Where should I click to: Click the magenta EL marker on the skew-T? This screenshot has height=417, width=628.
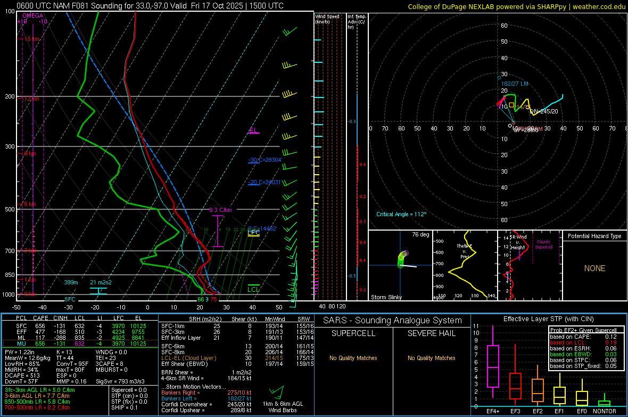click(x=253, y=130)
